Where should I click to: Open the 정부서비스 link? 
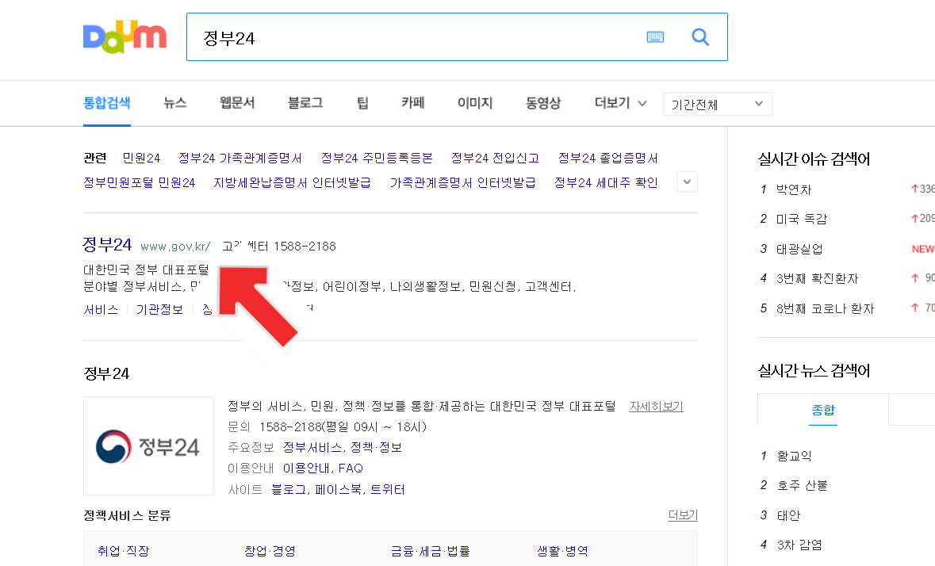[x=312, y=447]
